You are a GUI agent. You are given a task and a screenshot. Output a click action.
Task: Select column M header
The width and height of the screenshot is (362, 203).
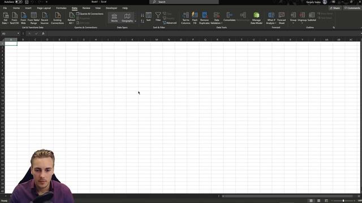pyautogui.click(x=157, y=39)
